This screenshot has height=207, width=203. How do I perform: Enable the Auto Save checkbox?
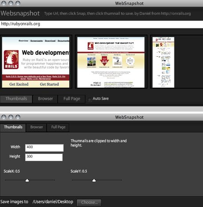tap(90, 100)
